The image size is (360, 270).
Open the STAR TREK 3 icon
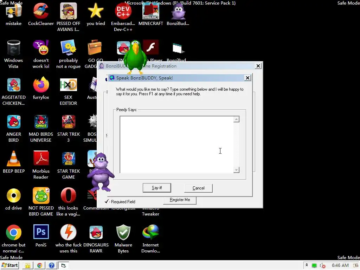point(69,122)
